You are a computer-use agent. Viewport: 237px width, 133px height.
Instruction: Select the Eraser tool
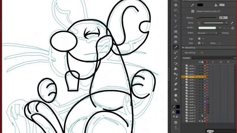(176, 84)
